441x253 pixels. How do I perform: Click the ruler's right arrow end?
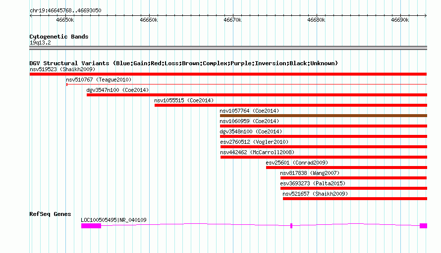426,16
